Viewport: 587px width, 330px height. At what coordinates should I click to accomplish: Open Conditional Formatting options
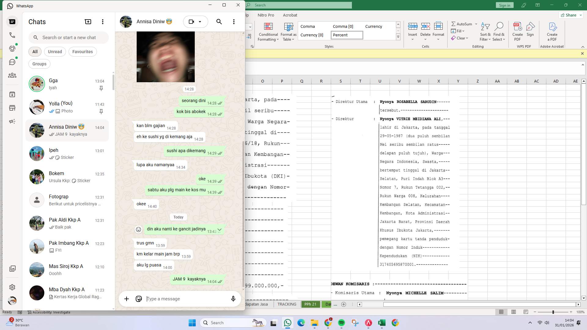tap(268, 31)
